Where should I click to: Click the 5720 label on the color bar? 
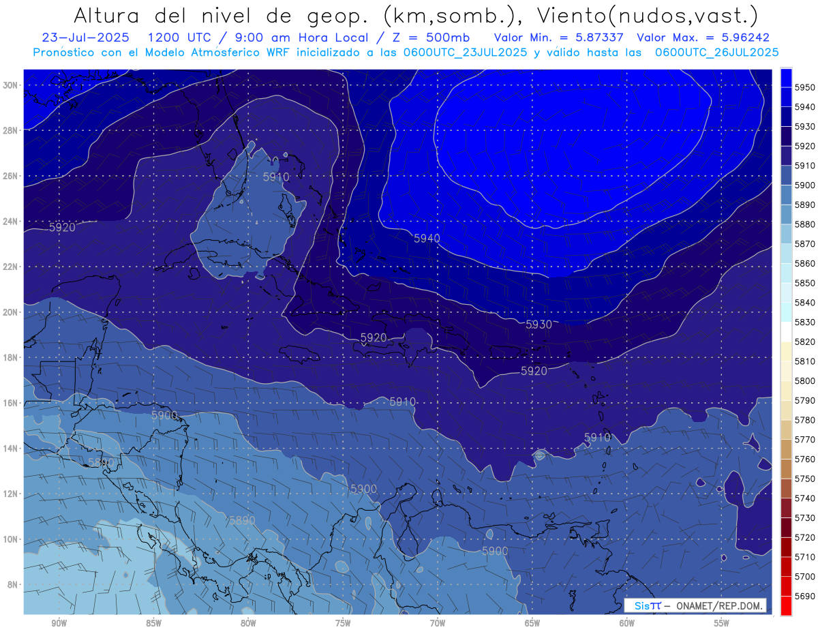pyautogui.click(x=804, y=537)
